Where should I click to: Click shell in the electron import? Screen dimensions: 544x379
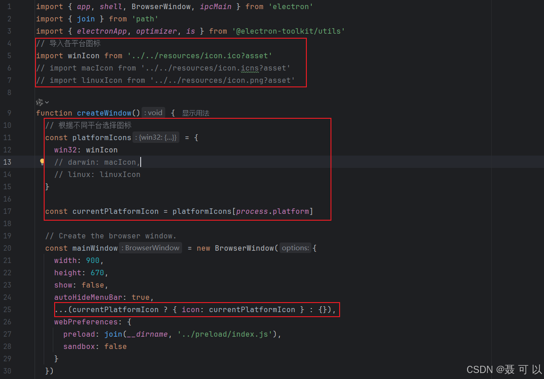[x=111, y=6]
